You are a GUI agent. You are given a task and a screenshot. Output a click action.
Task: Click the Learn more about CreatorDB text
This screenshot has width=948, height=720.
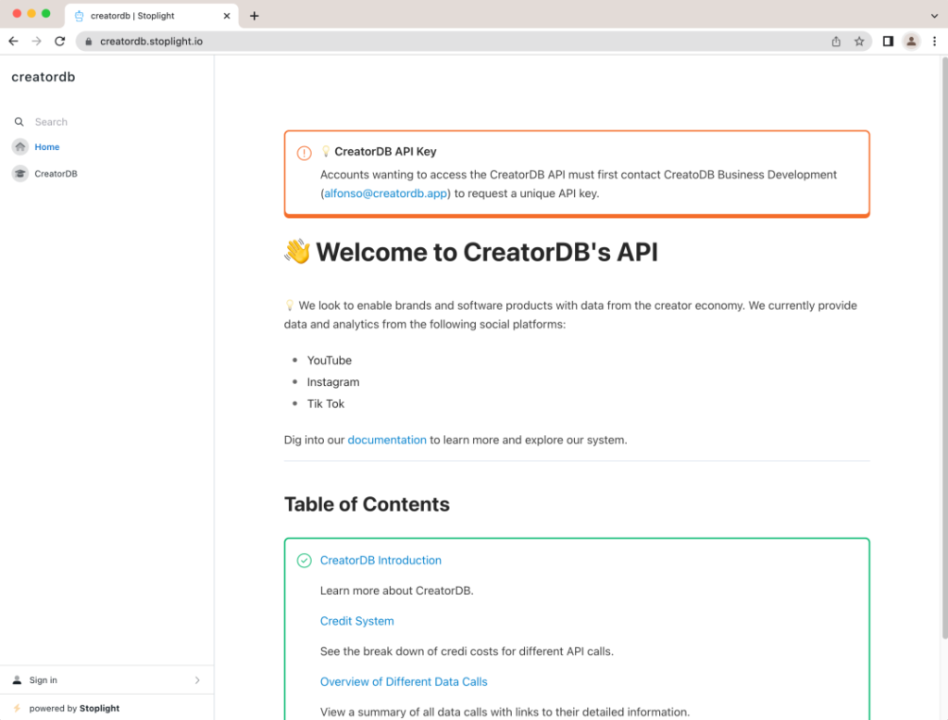coord(396,590)
